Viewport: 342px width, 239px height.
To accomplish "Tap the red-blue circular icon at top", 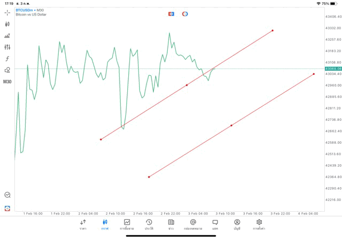I will click(x=185, y=14).
